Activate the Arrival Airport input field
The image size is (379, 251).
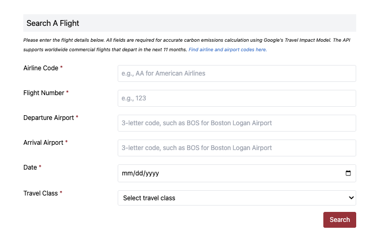pos(236,148)
